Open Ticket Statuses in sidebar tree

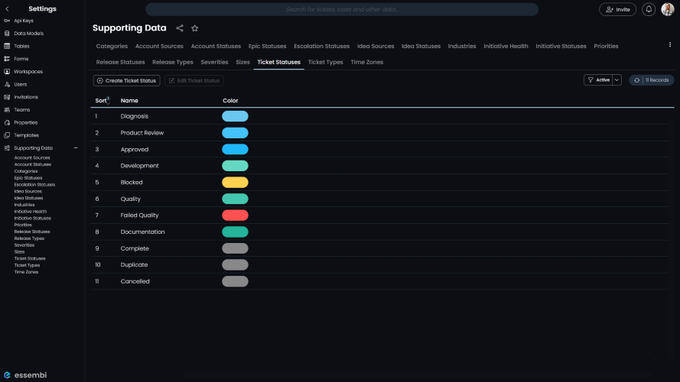coord(30,258)
